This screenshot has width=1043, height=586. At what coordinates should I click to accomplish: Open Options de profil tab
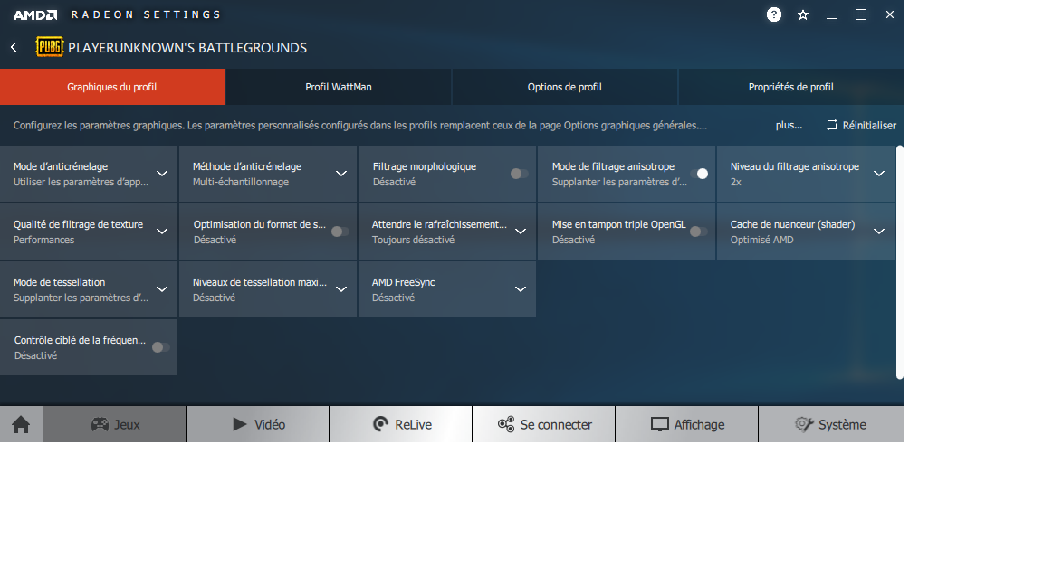(565, 87)
